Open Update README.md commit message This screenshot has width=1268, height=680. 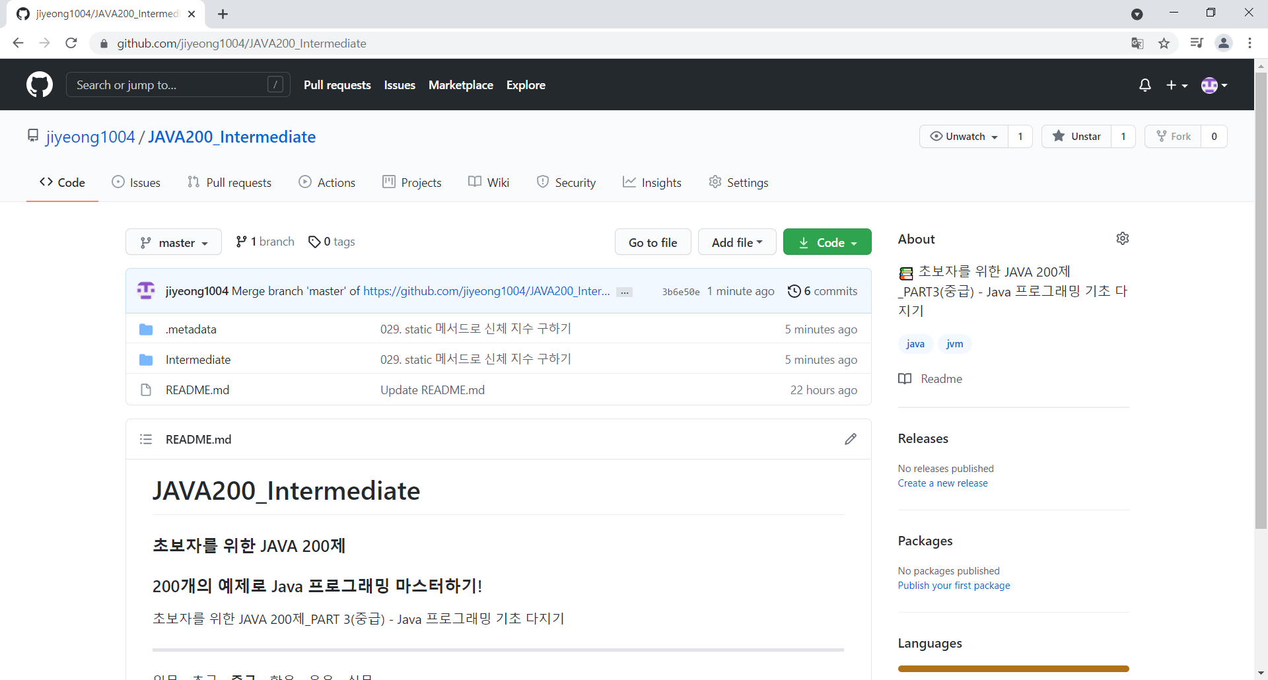pyautogui.click(x=433, y=390)
